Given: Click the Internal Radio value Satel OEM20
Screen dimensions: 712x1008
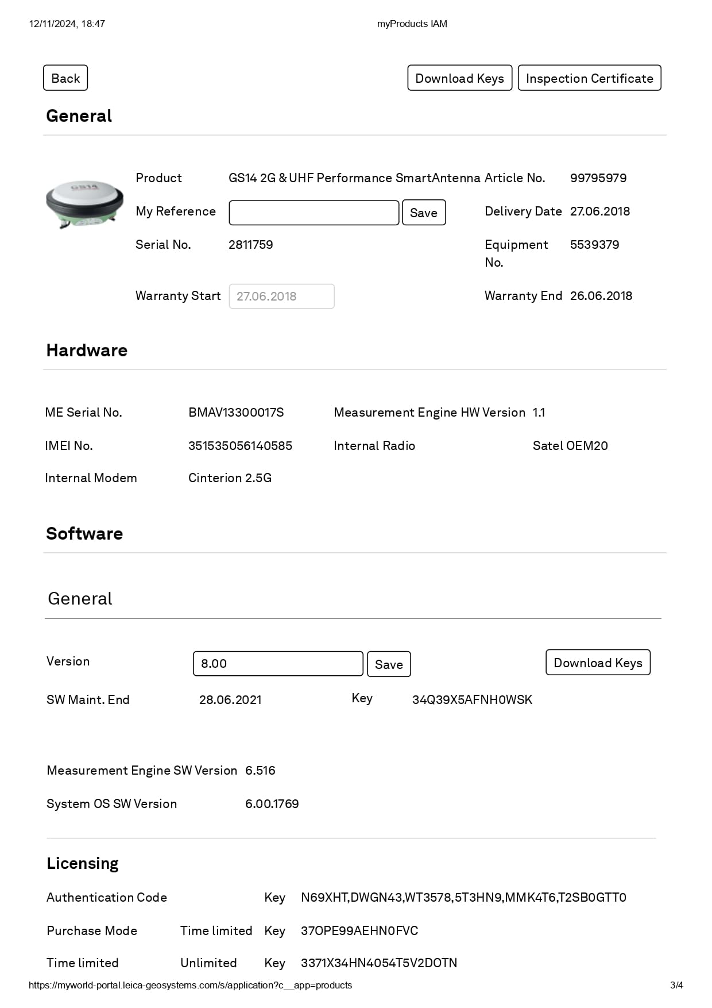Looking at the screenshot, I should click(570, 446).
